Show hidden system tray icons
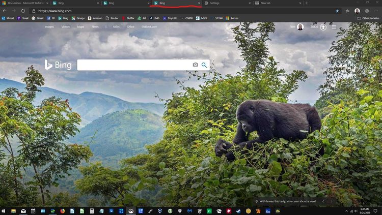The image size is (382, 215). (346, 211)
